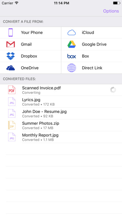
Task: Tap the 'Converted • 172 KB' status text
Action: 38,104
